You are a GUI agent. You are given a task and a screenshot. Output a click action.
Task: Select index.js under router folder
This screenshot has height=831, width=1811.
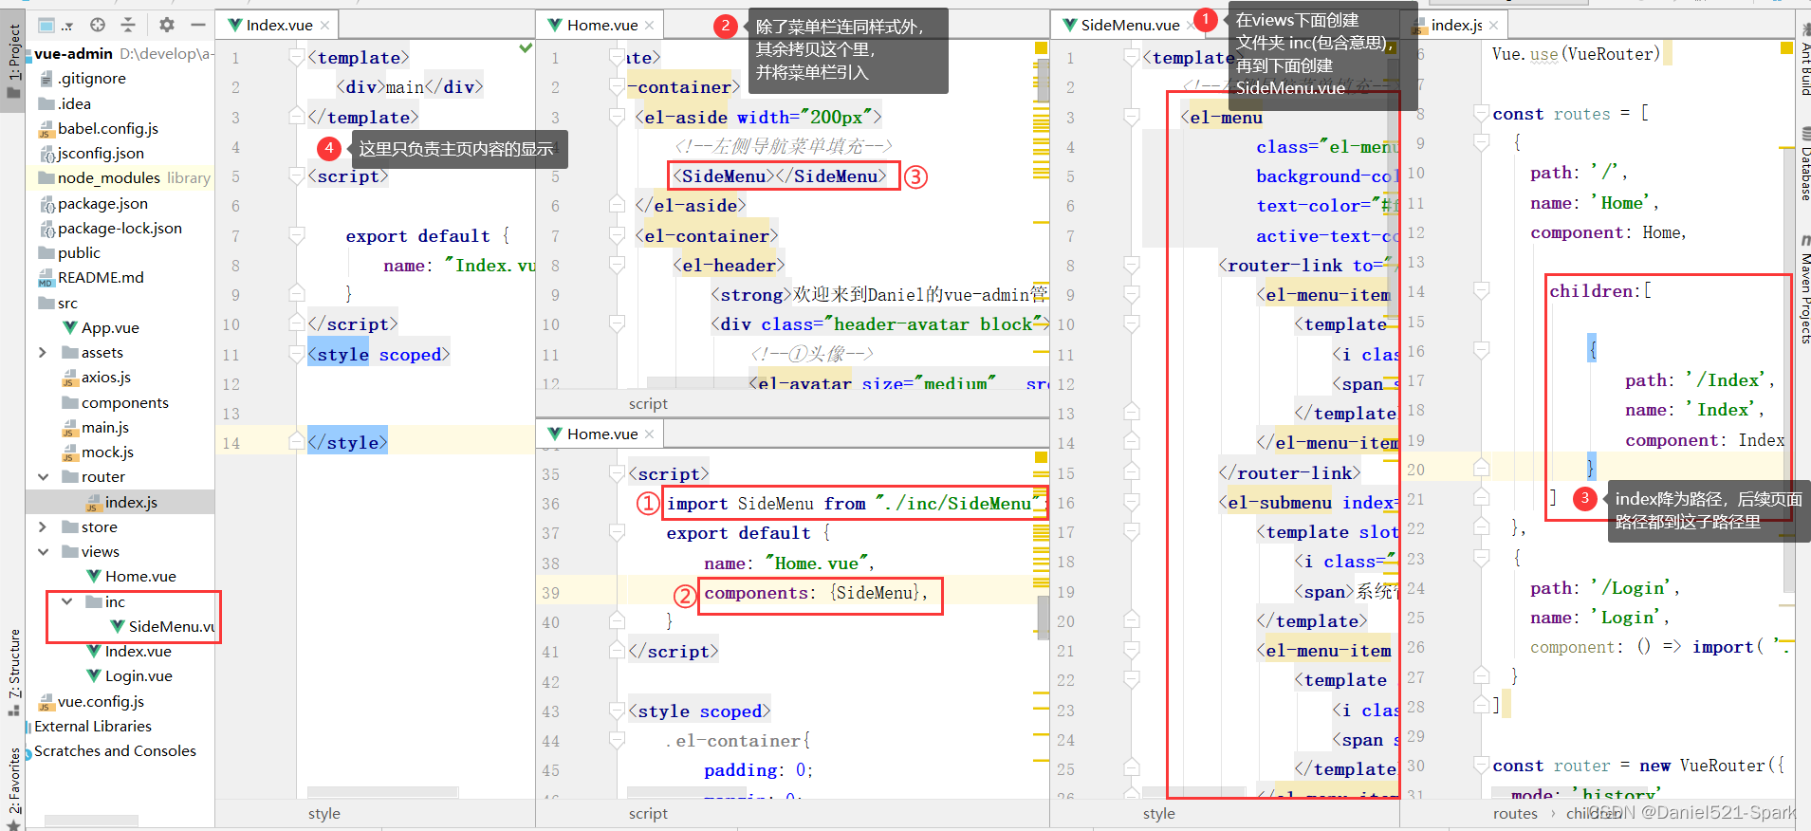(x=121, y=502)
